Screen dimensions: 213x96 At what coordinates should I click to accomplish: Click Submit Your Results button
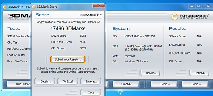68,59
